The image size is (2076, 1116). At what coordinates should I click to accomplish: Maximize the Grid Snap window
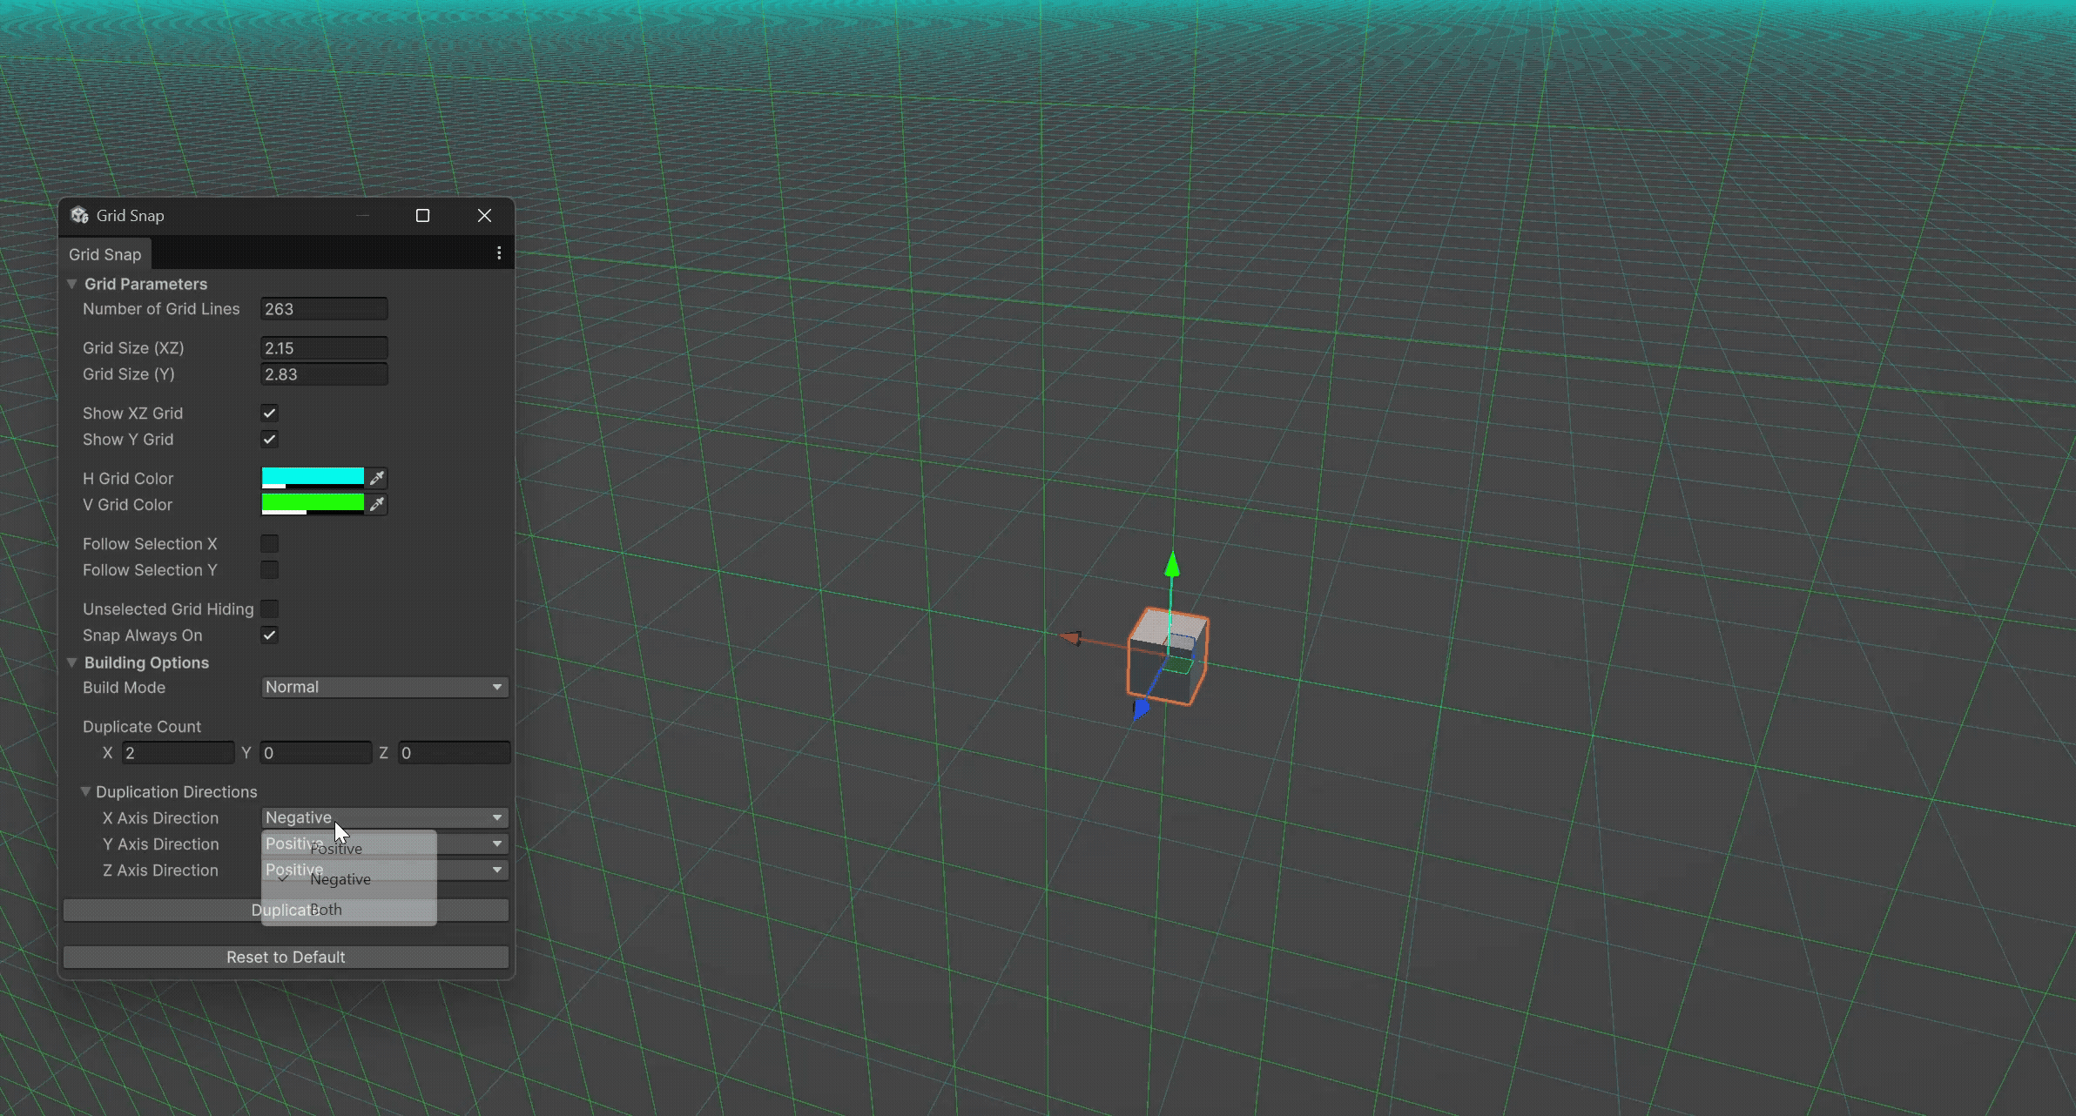click(x=422, y=215)
